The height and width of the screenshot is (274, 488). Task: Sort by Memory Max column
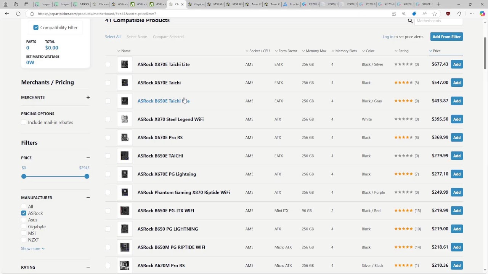(x=314, y=51)
